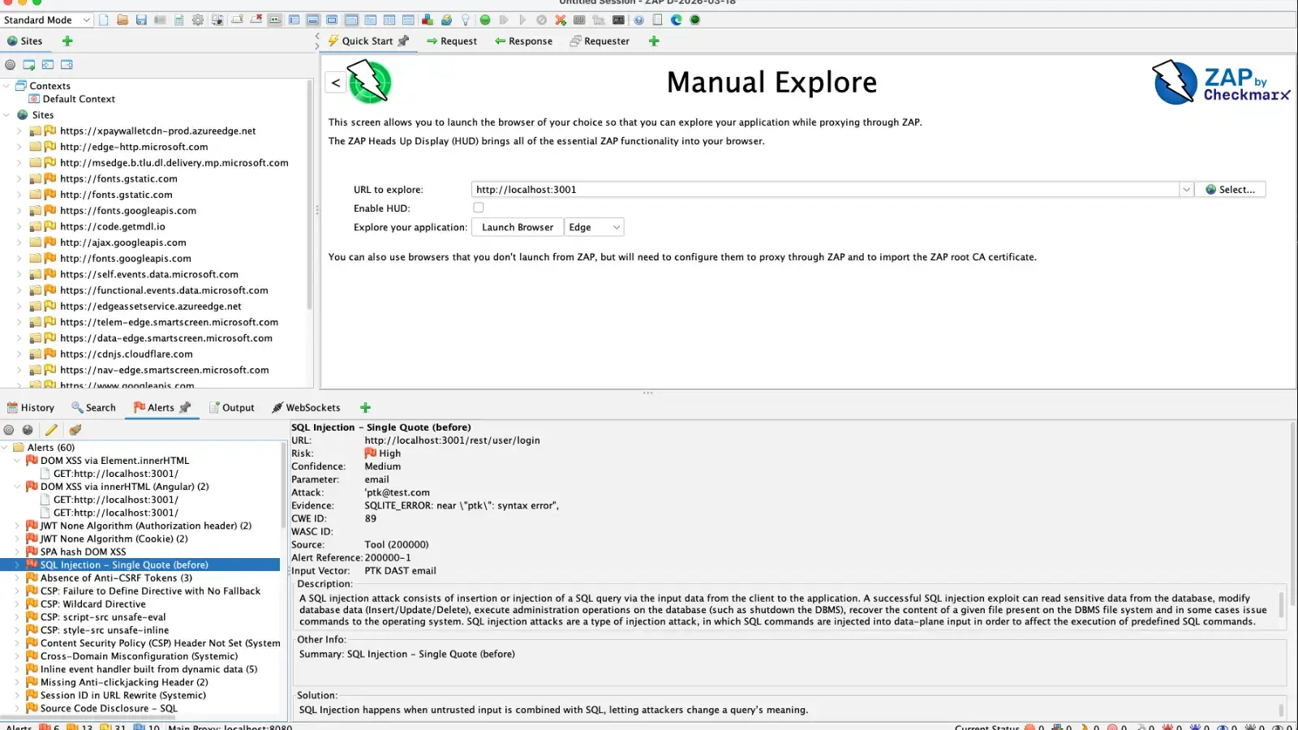The image size is (1298, 730).
Task: Switch to the History tab
Action: [x=31, y=407]
